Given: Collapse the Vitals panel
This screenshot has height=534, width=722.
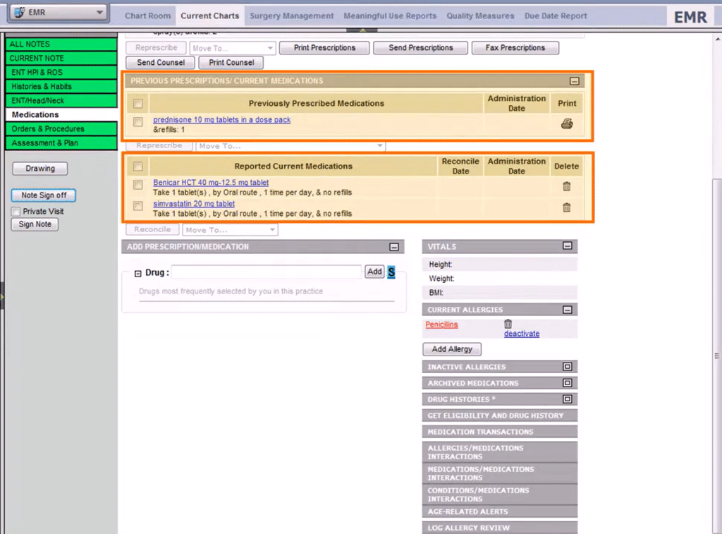Looking at the screenshot, I should [x=568, y=246].
